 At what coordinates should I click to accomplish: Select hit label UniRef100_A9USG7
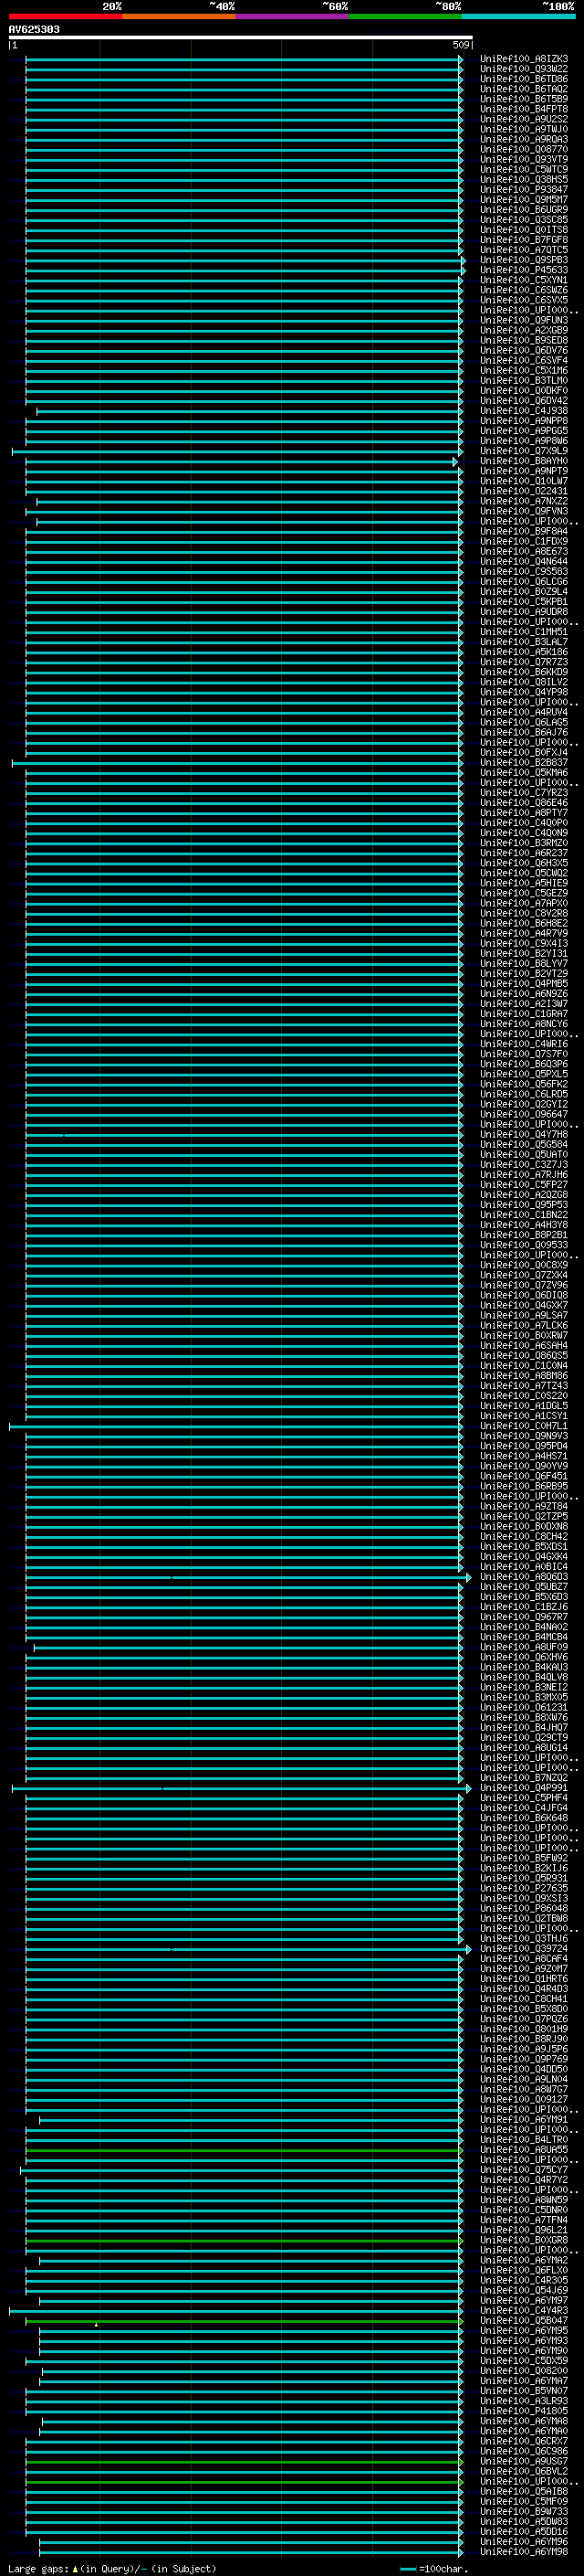[x=524, y=2461]
